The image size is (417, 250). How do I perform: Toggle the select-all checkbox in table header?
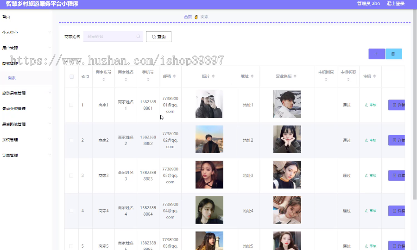(71, 77)
